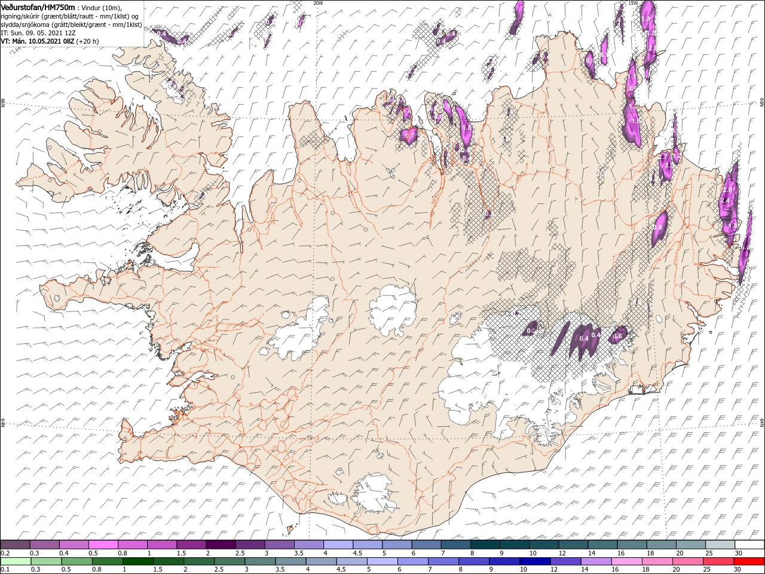Pick the violet 14 swatch in bottom row
The height and width of the screenshot is (574, 765).
pyautogui.click(x=596, y=561)
